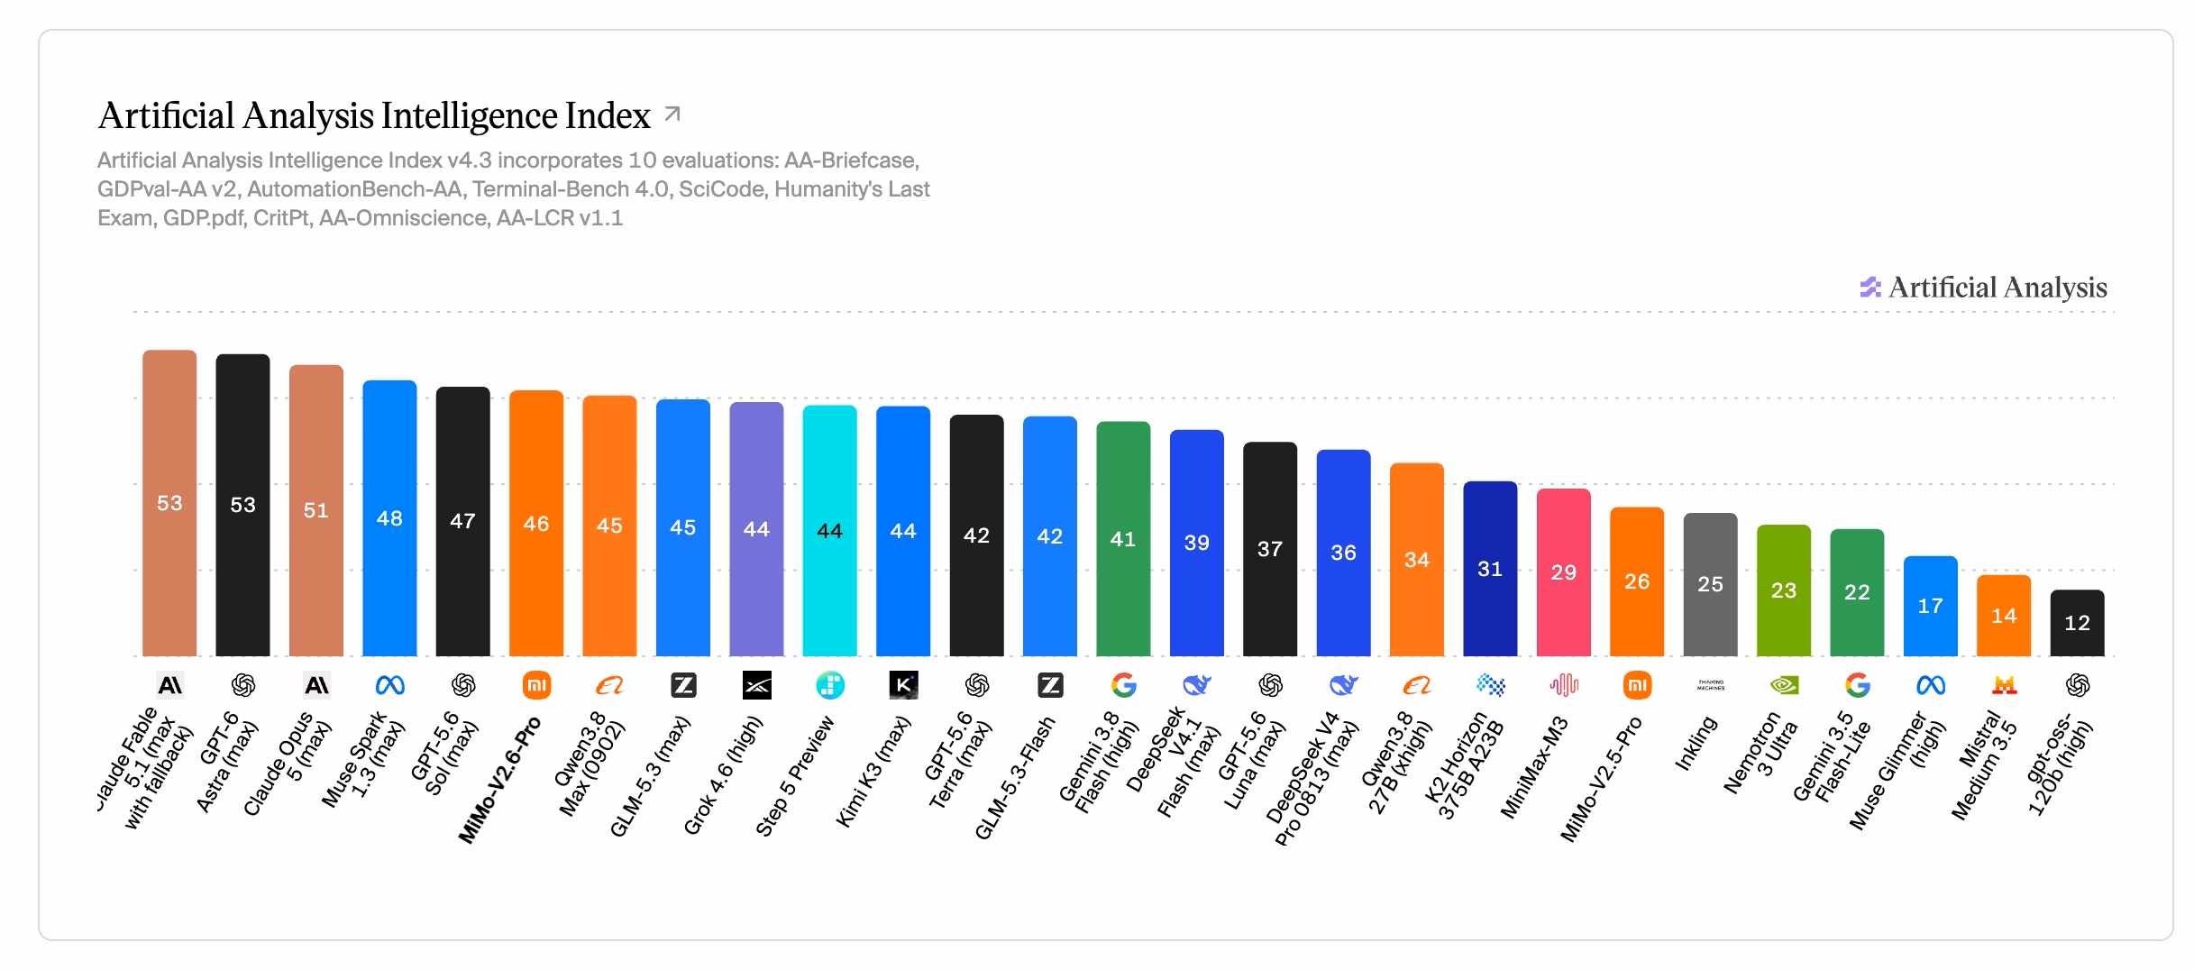Select the pink MiniMax-M3 bar showing 29
The width and height of the screenshot is (2194, 970).
click(x=1564, y=572)
